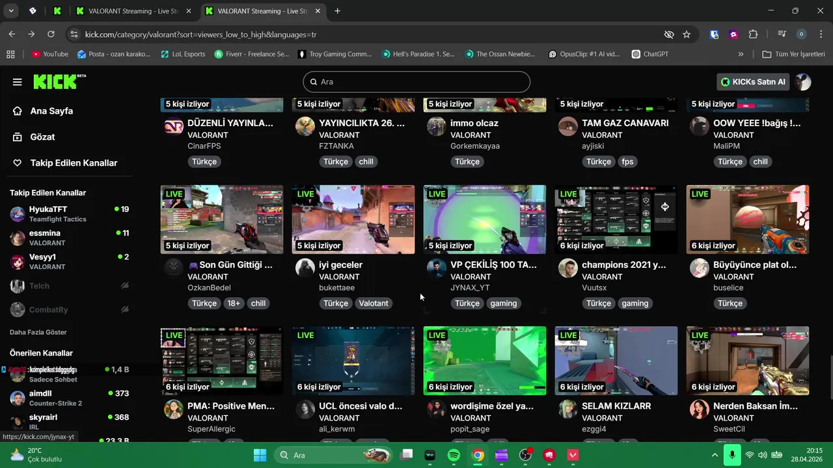This screenshot has width=833, height=468.
Task: Select 18+ tag on OzkanBedel card
Action: click(234, 304)
